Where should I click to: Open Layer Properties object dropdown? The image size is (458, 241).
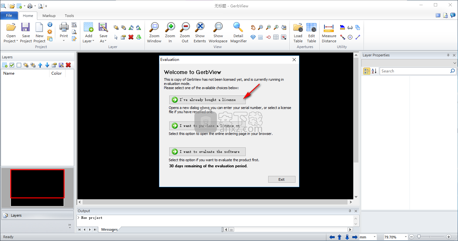(454, 63)
